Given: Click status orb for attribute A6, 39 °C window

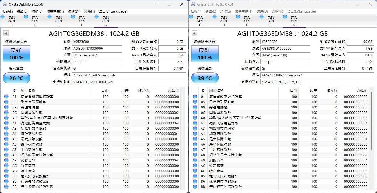Looking at the screenshot, I should coord(195,144).
